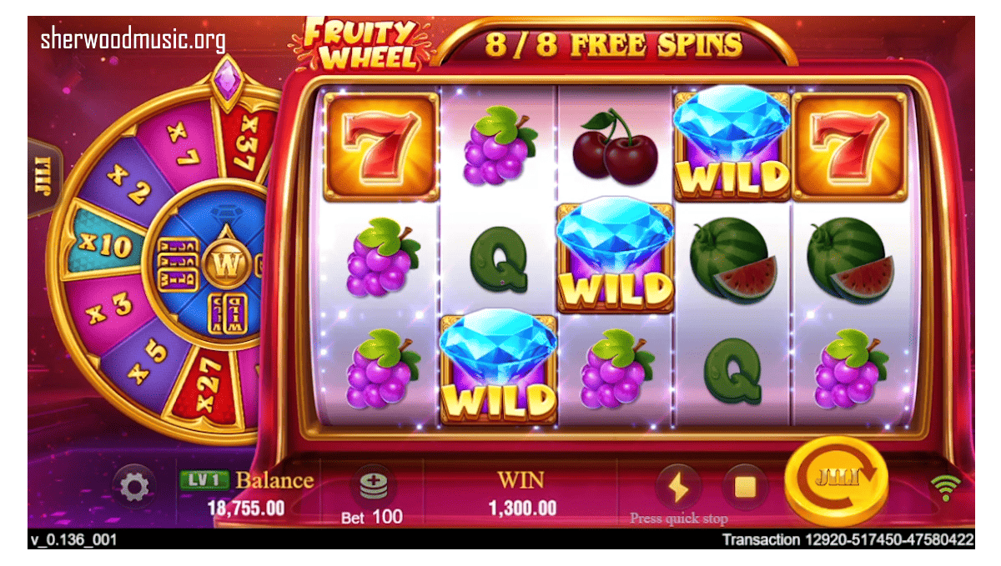Image resolution: width=1001 pixels, height=566 pixels.
Task: Click the Wi-Fi signal indicator icon
Action: coord(945,486)
